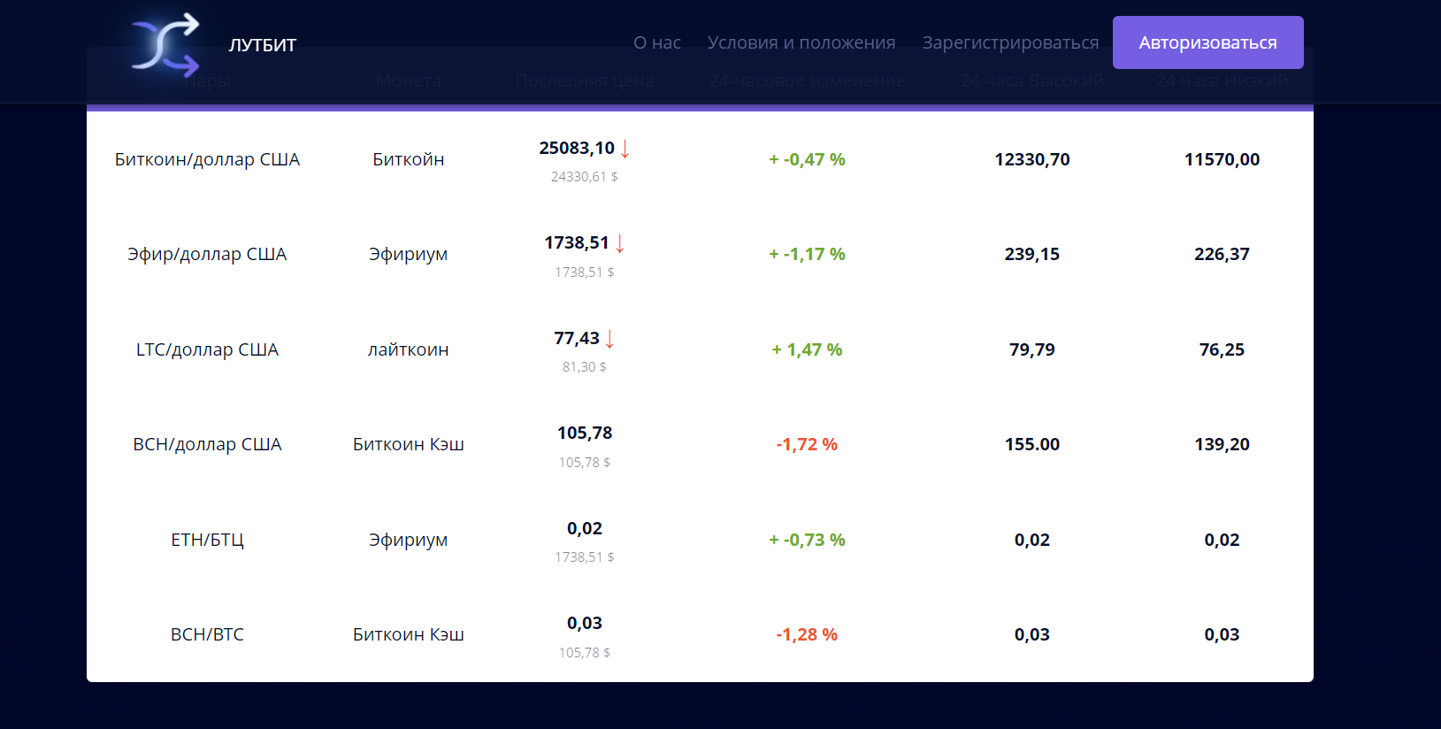Go to Зарегистрироваться link

pyautogui.click(x=1010, y=42)
